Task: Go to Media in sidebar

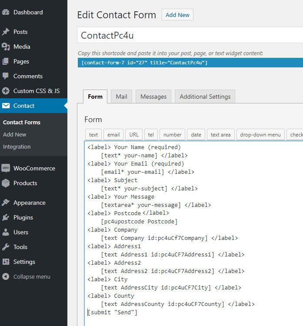Action: point(22,47)
